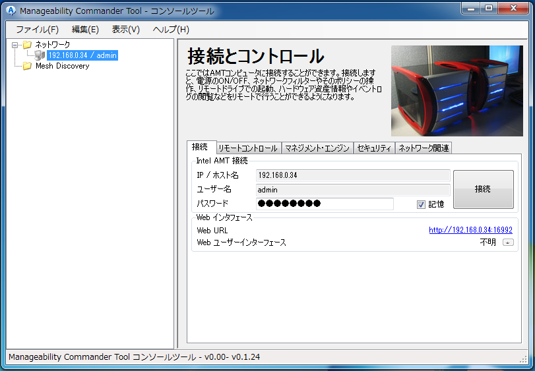Open the 編集(E) menu

(x=85, y=30)
